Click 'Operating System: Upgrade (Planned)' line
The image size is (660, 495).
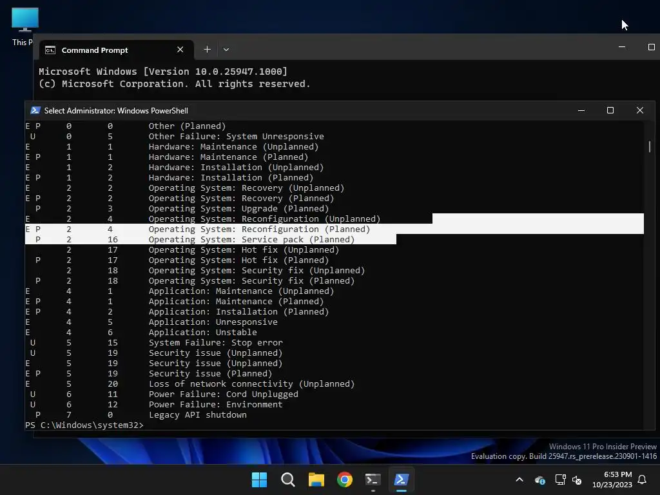[x=238, y=208]
